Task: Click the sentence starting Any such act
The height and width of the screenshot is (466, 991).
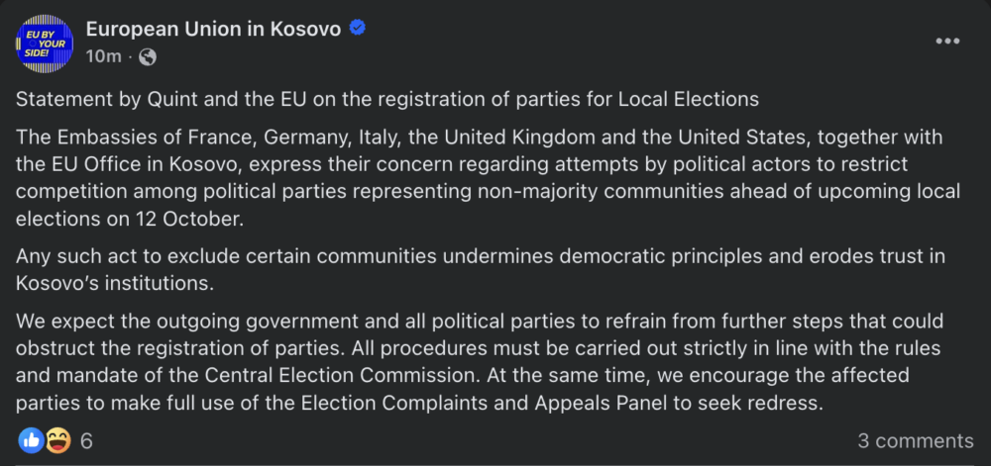Action: (x=481, y=270)
